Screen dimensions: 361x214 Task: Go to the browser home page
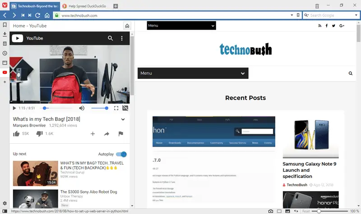(47, 15)
